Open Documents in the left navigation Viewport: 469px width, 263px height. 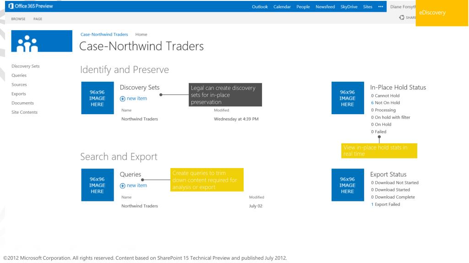22,103
